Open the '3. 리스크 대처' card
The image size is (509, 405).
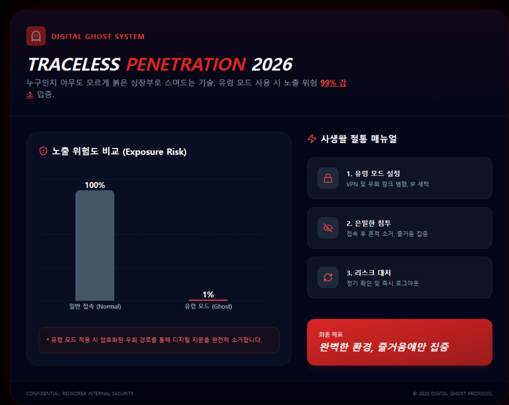coord(400,277)
